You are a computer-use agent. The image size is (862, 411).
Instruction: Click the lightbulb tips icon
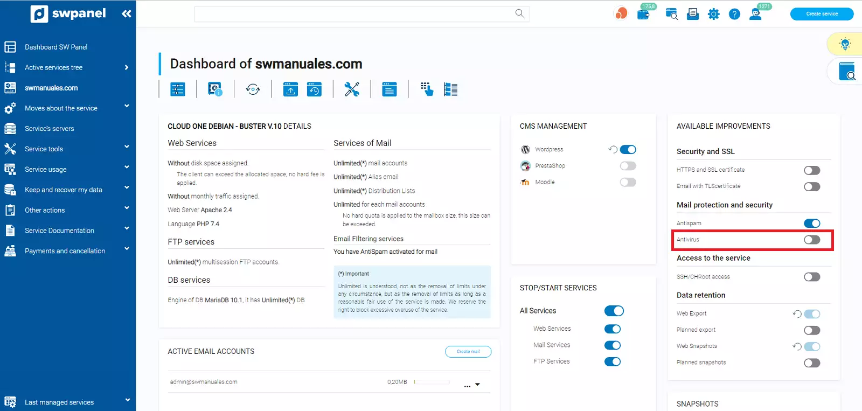845,44
